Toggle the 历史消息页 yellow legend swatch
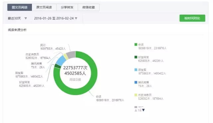This screenshot has width=213, height=123. 136,95
